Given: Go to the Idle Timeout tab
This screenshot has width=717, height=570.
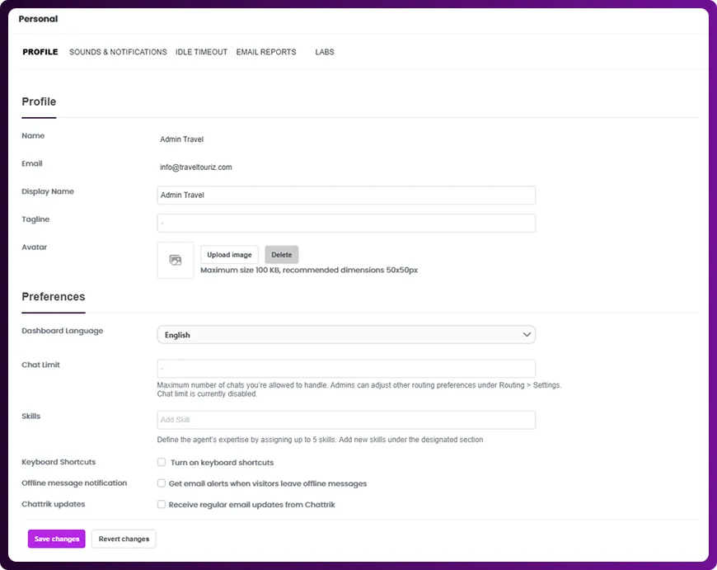Looking at the screenshot, I should [x=201, y=52].
